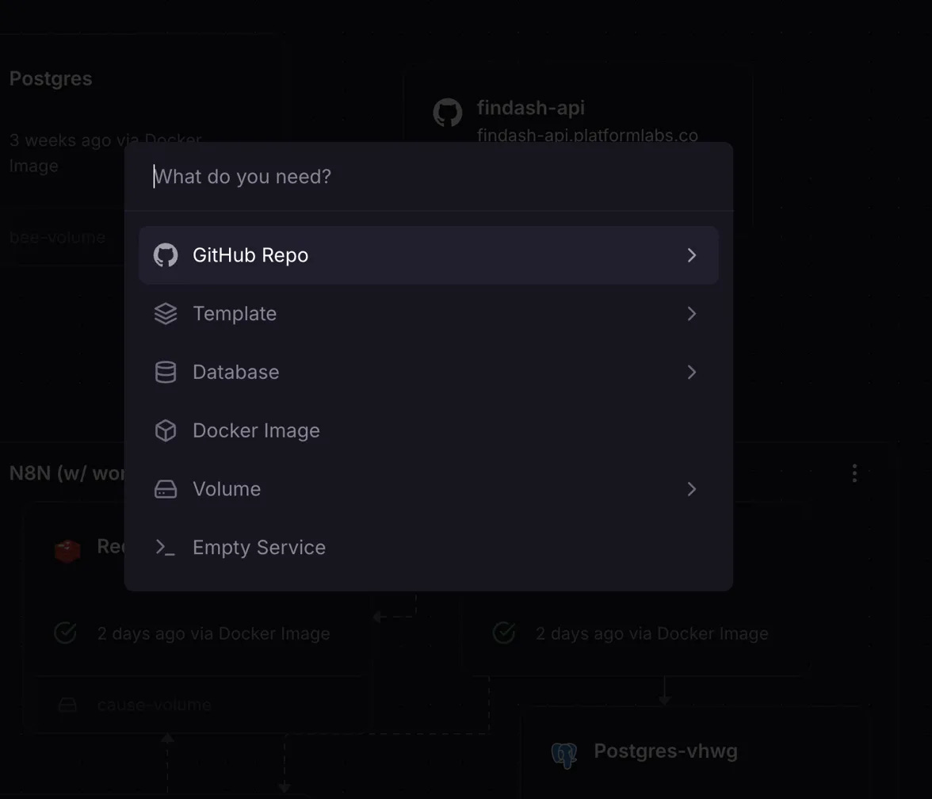Click the Volume drive icon
This screenshot has height=799, width=932.
(x=165, y=489)
